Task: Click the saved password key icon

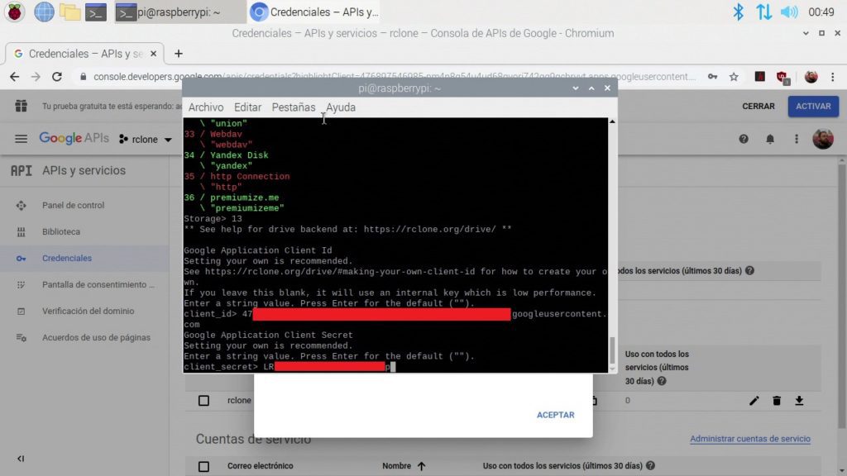Action: point(712,77)
